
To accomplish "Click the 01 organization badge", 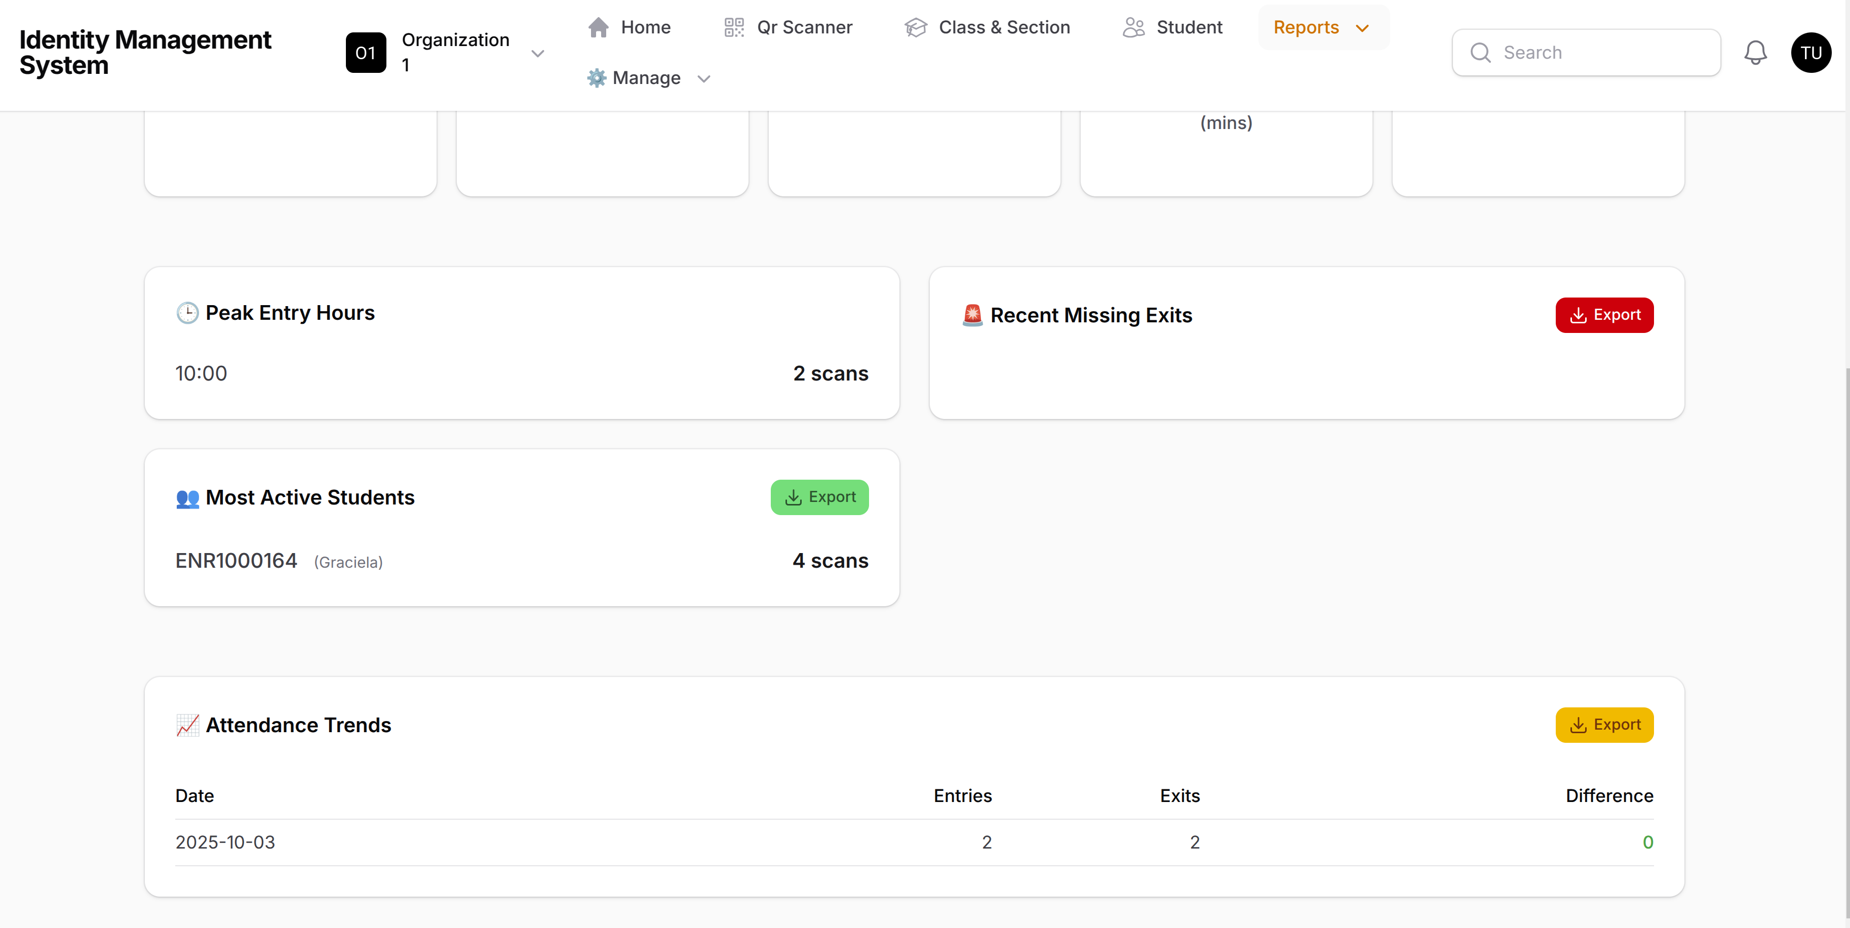I will [x=366, y=53].
